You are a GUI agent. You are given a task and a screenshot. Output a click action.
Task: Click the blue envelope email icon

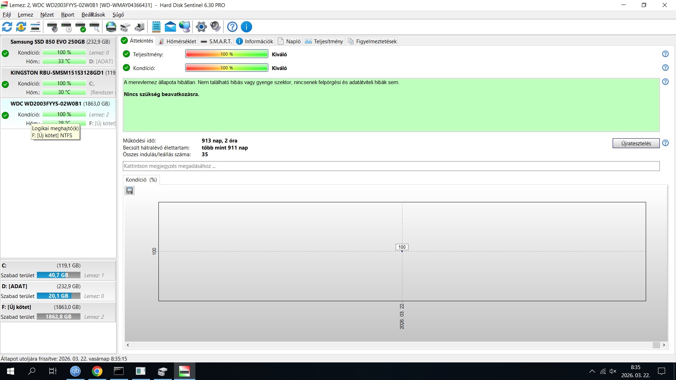(170, 27)
